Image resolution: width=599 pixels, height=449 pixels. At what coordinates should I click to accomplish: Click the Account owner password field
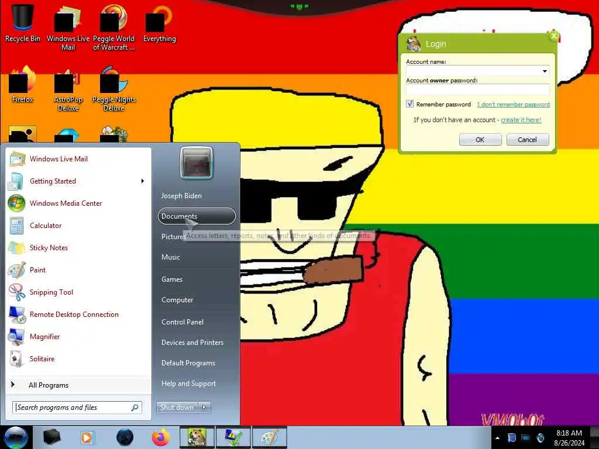[477, 89]
